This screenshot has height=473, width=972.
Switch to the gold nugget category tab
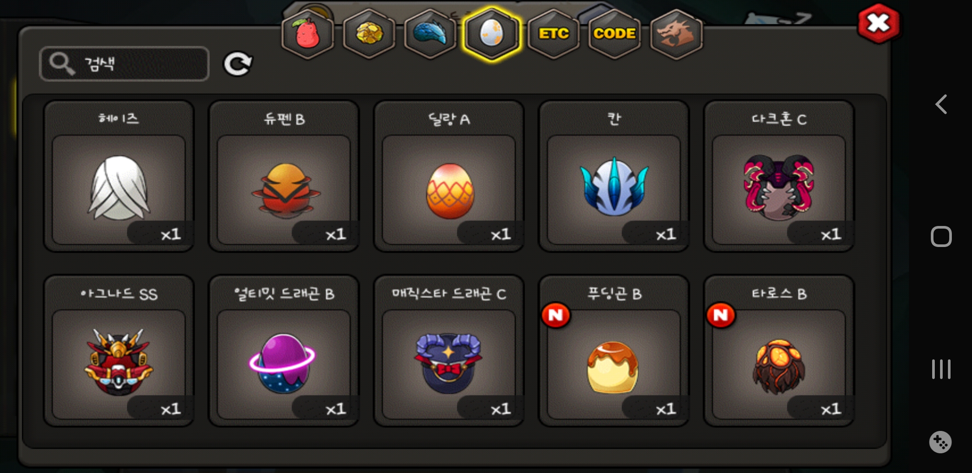369,34
